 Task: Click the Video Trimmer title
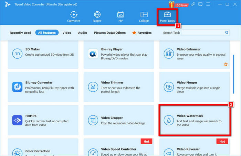click(x=112, y=82)
